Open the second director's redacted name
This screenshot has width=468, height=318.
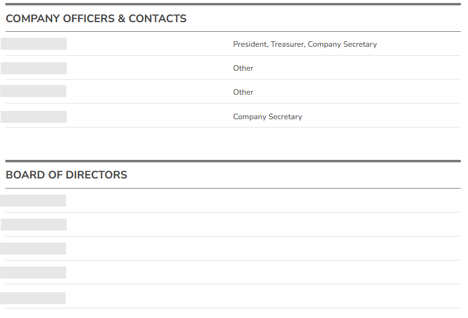(34, 225)
